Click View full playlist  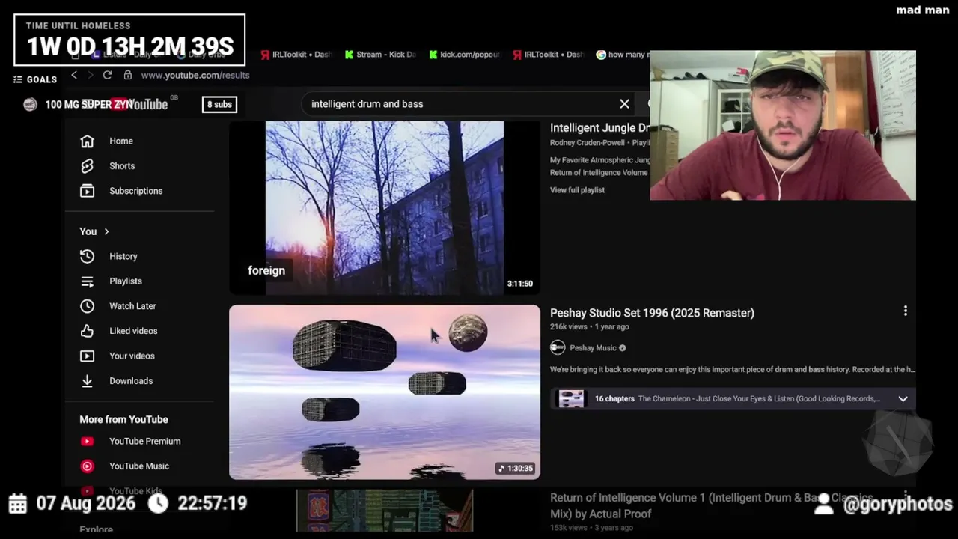pos(577,190)
